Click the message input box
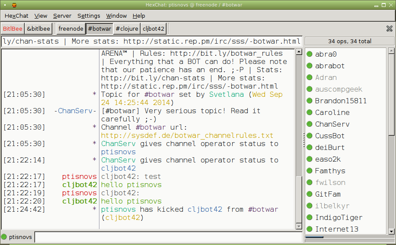The height and width of the screenshot is (245, 396). click(168, 237)
